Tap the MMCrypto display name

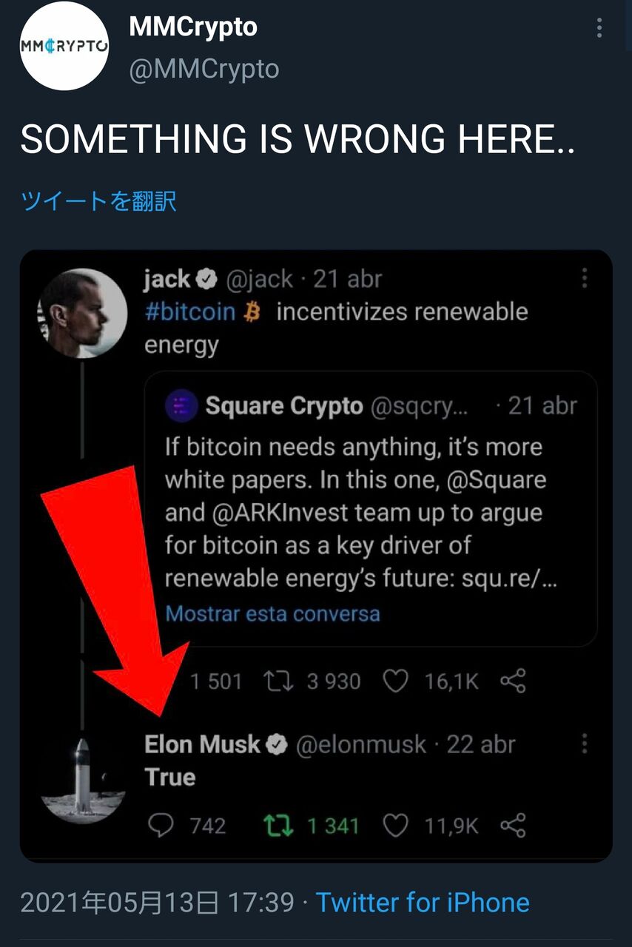[x=193, y=27]
